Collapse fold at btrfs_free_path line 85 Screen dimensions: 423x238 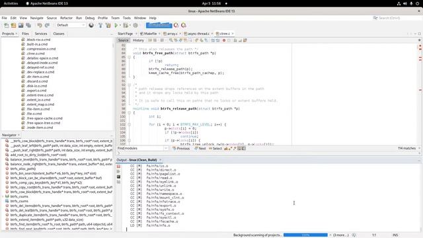tap(130, 58)
